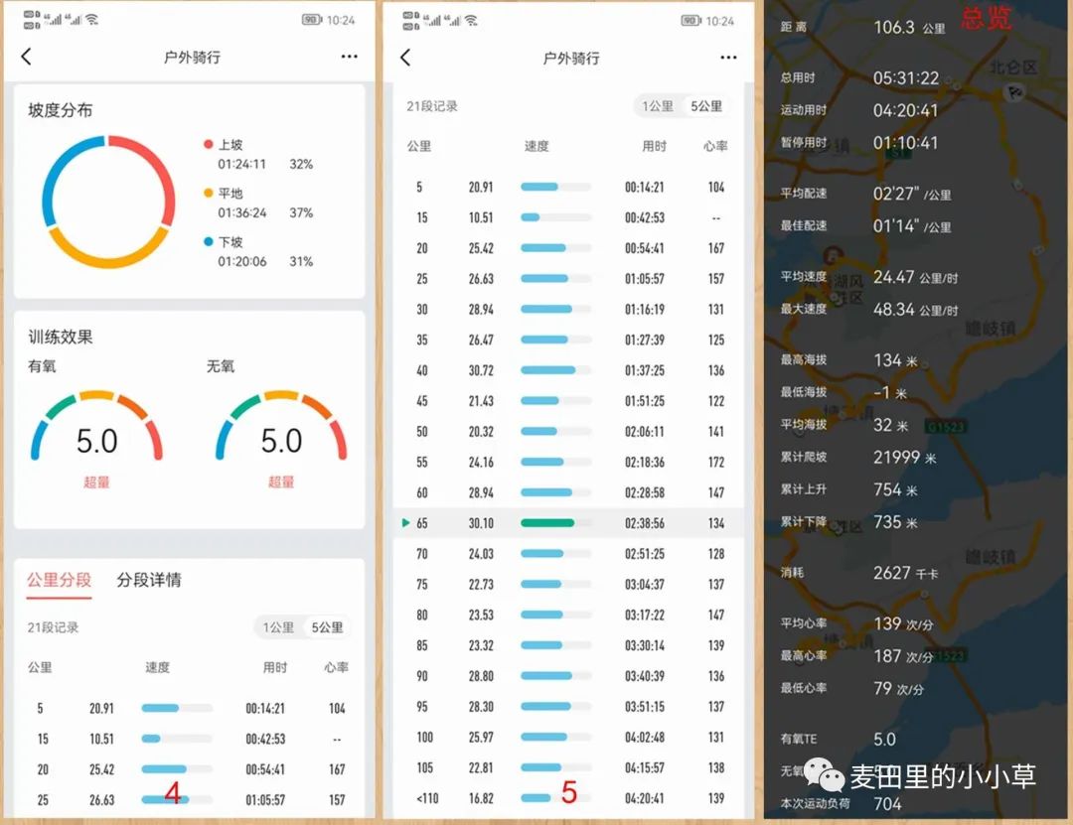Tap green speed bar of kilometer 65 row
The width and height of the screenshot is (1073, 825).
(547, 522)
